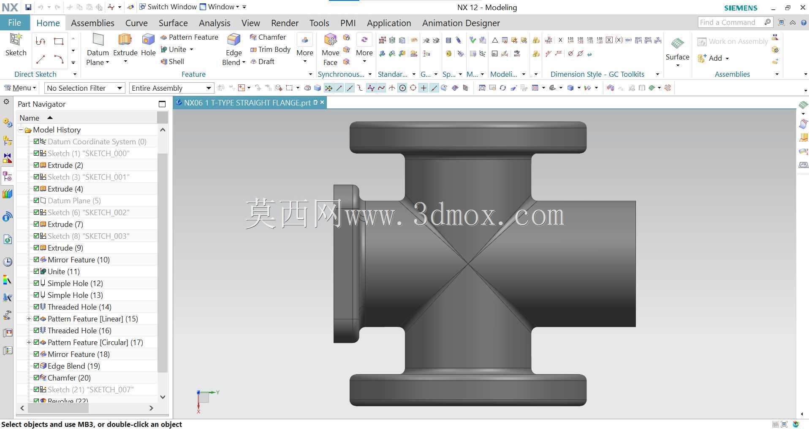Viewport: 809px width, 429px height.
Task: Switch to the Assemblies ribbon tab
Action: 92,23
